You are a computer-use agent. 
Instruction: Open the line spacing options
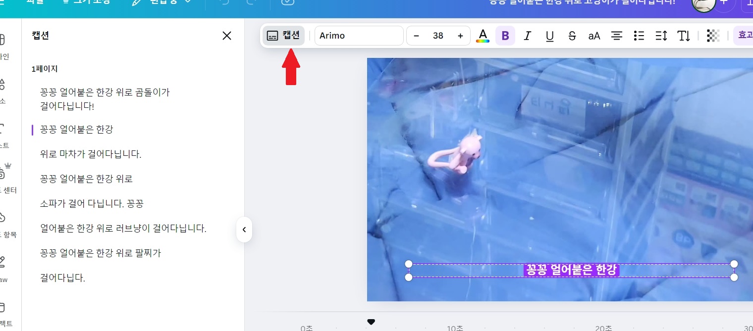click(x=661, y=36)
